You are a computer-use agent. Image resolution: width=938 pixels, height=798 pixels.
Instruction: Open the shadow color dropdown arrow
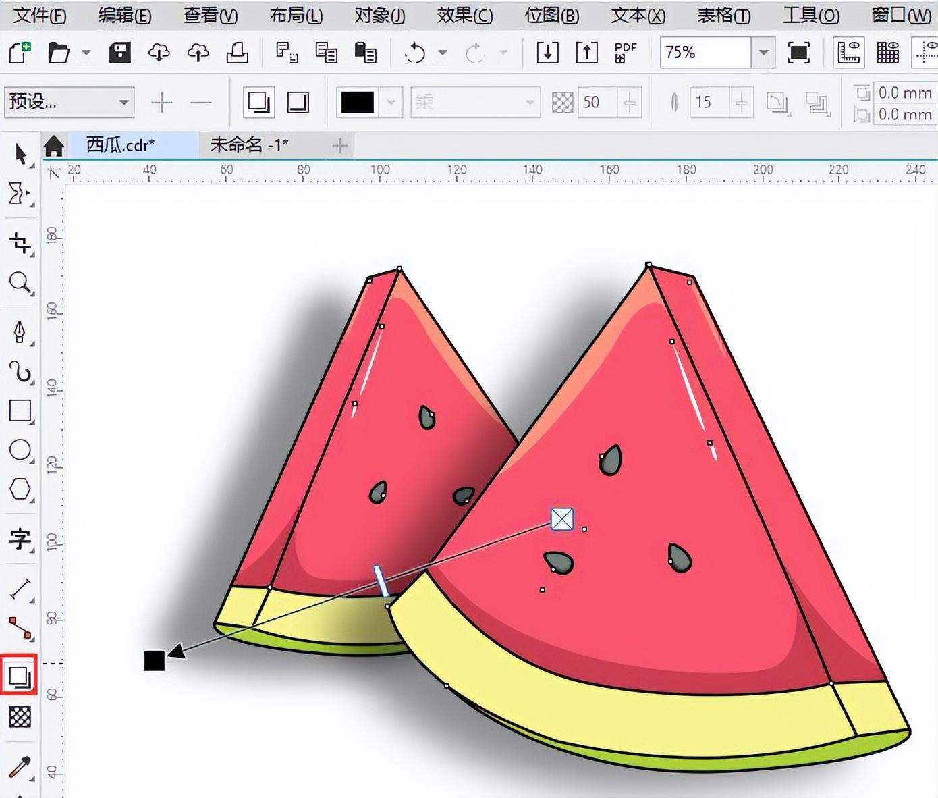pos(391,103)
